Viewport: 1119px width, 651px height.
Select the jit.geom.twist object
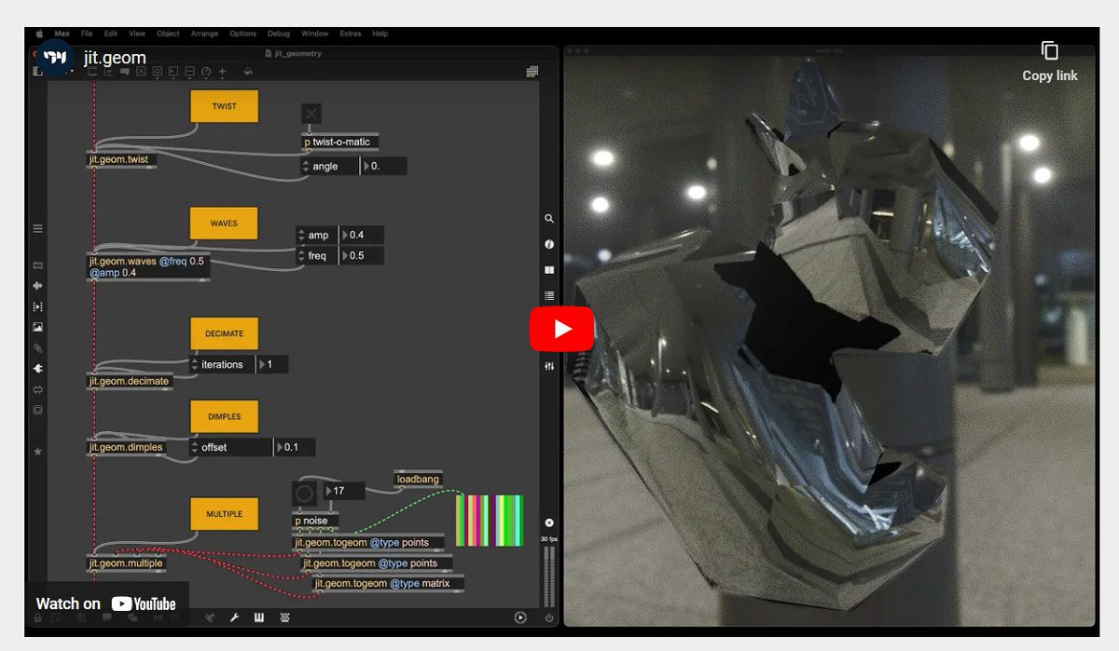click(122, 159)
